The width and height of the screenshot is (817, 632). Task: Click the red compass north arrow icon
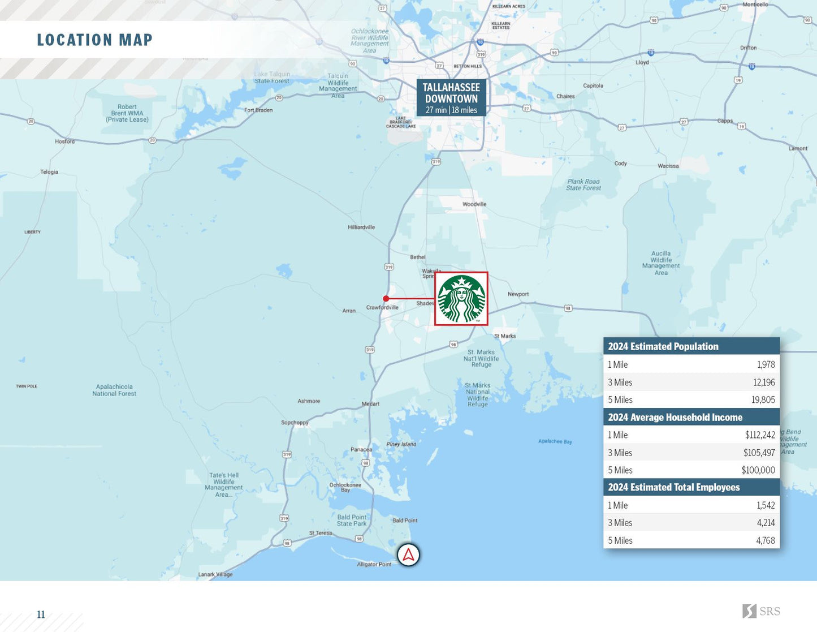[408, 554]
